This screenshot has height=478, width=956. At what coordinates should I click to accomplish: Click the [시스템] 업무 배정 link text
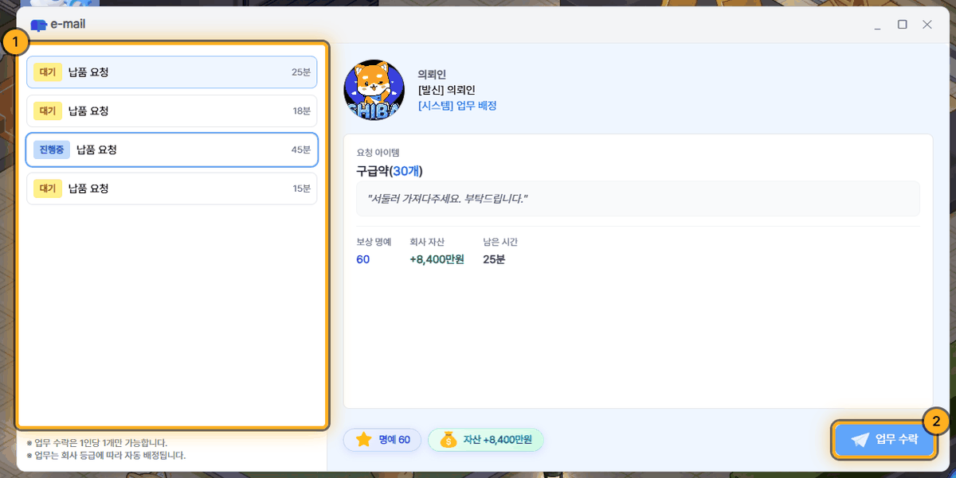457,106
